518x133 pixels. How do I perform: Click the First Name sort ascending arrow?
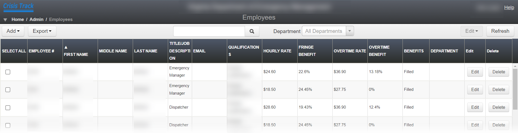click(x=66, y=47)
